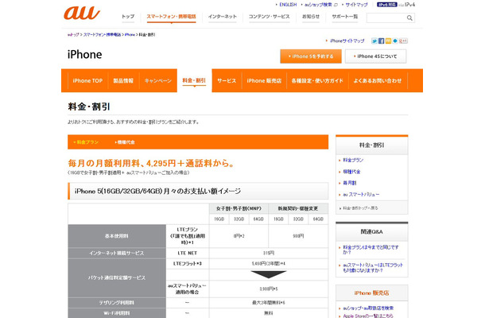Click the テザリング利用料 row header

pos(117,303)
